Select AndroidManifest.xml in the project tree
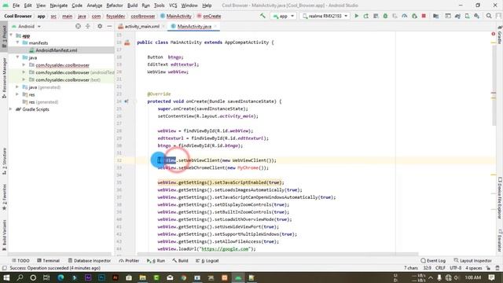Viewport: 503px width, 283px height. pyautogui.click(x=56, y=50)
